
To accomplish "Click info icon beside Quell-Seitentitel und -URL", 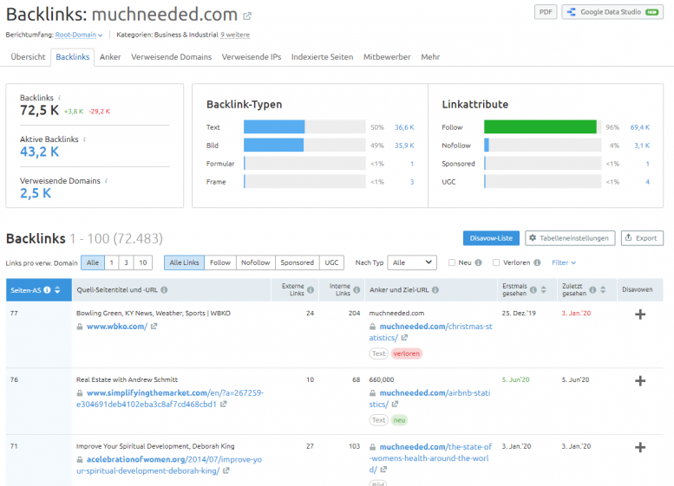I will [x=164, y=290].
